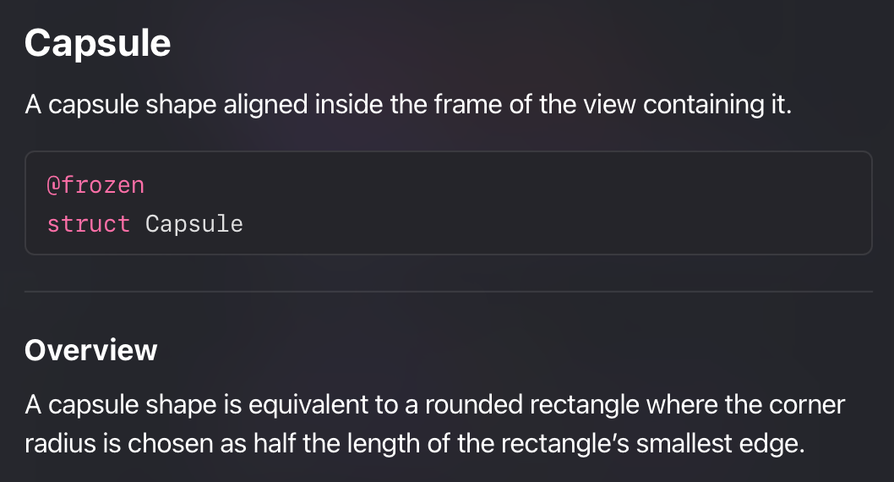
Task: Click the words "smallest edge" in the overview
Action: pyautogui.click(x=720, y=444)
